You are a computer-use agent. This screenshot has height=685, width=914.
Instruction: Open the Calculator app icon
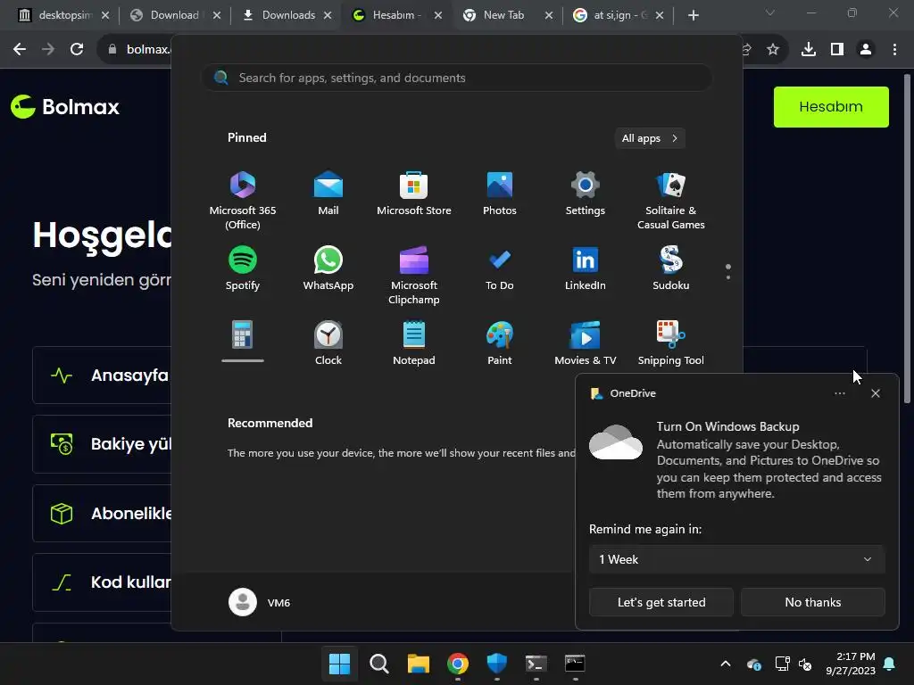(x=243, y=334)
